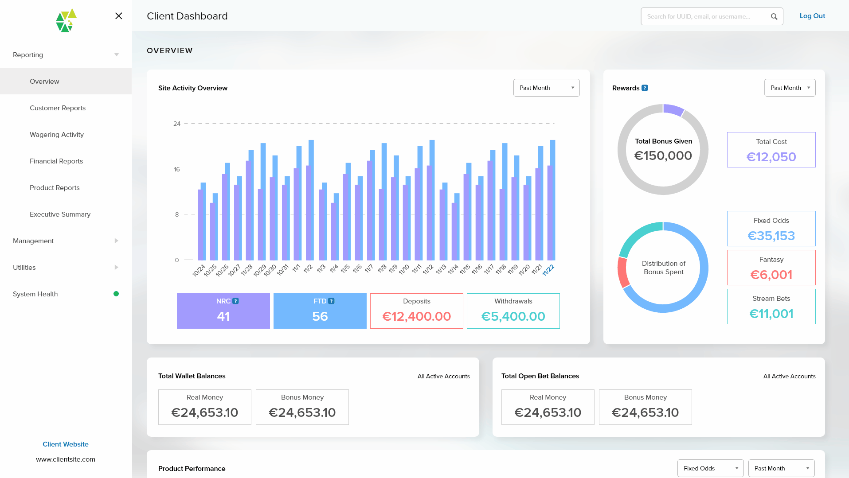Click the Site Activity Overview heading

click(193, 88)
